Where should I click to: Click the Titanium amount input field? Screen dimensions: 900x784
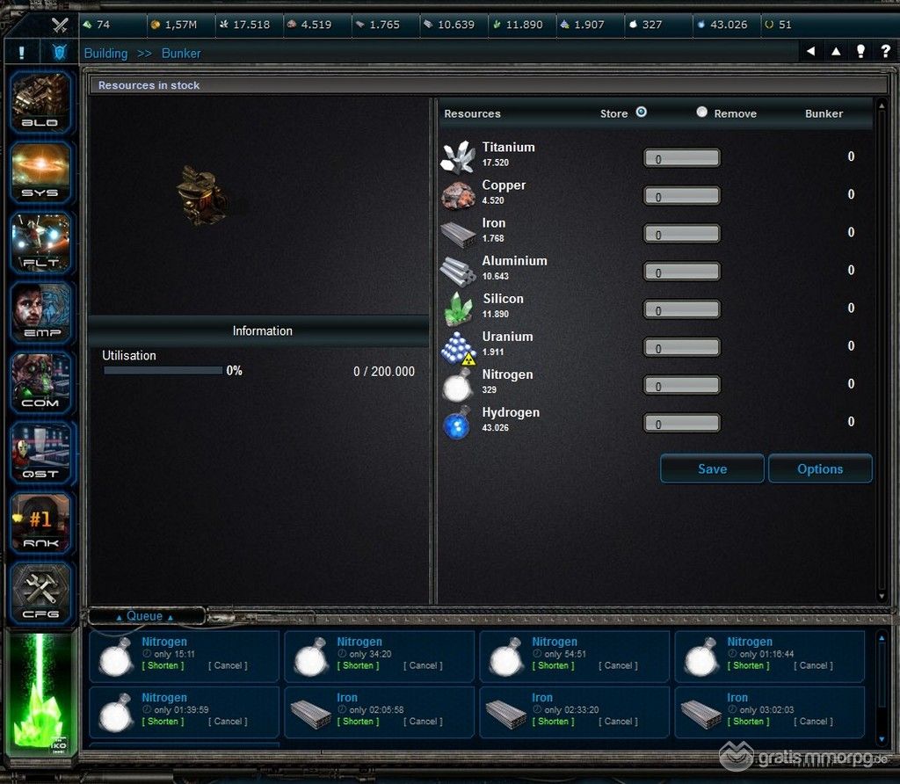tap(682, 158)
